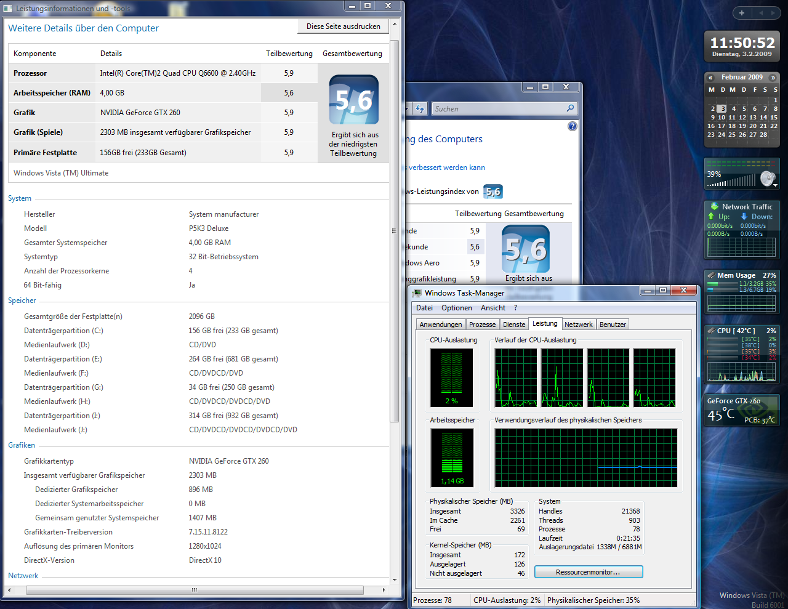The height and width of the screenshot is (609, 788).
Task: Click the Arbeitsspeicher (RAM) row label
Action: point(52,93)
